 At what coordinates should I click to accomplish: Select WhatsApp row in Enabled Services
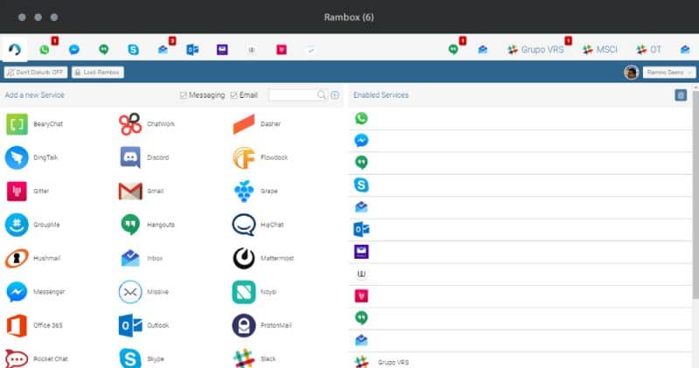point(520,119)
